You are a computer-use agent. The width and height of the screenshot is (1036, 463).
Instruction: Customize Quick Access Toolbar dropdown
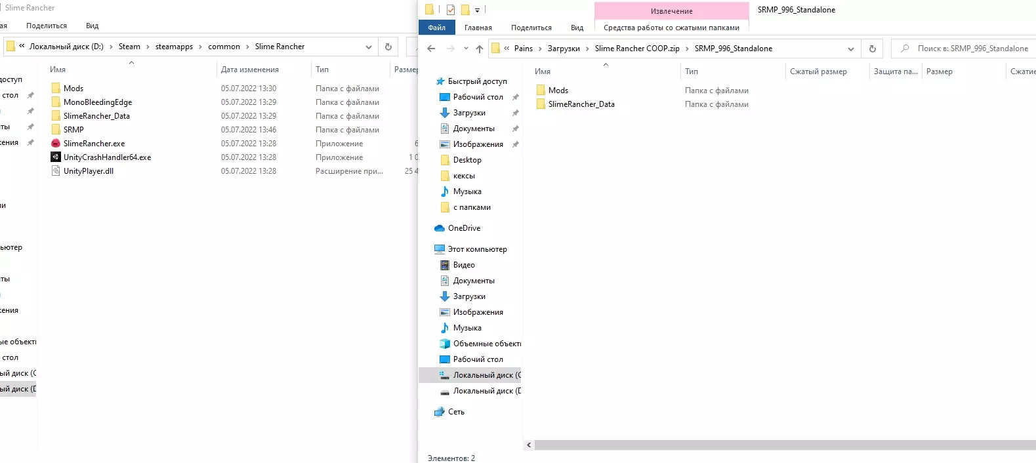point(477,10)
